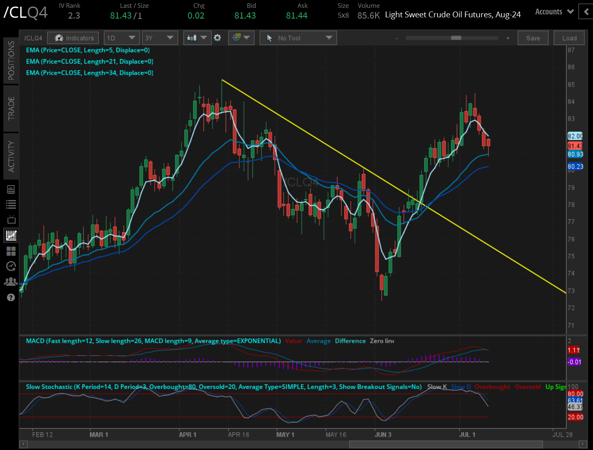Open the clock history sidebar icon
Screen dimensions: 593x450
pyautogui.click(x=11, y=266)
